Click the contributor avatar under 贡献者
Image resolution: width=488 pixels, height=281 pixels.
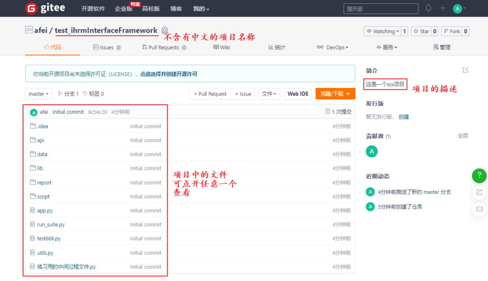pyautogui.click(x=371, y=151)
